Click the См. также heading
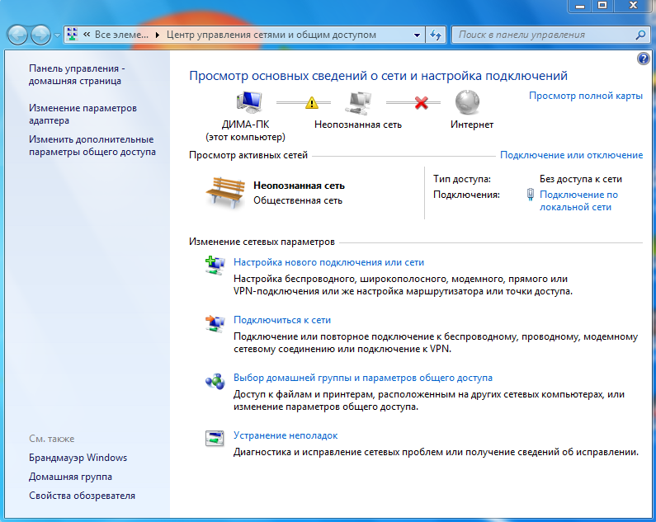 (51, 439)
